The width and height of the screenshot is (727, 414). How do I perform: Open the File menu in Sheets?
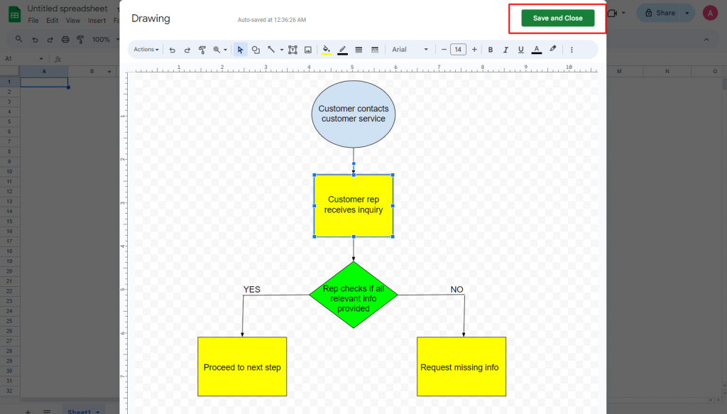click(x=33, y=21)
